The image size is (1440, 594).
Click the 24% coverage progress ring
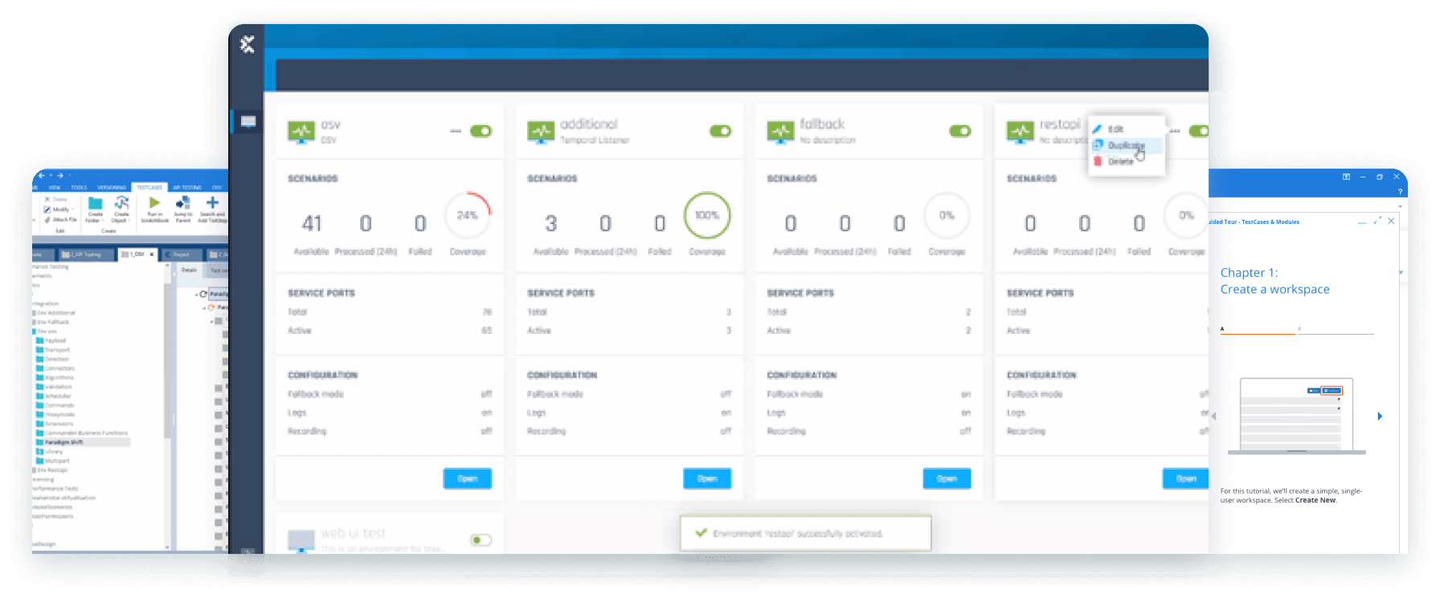[467, 215]
